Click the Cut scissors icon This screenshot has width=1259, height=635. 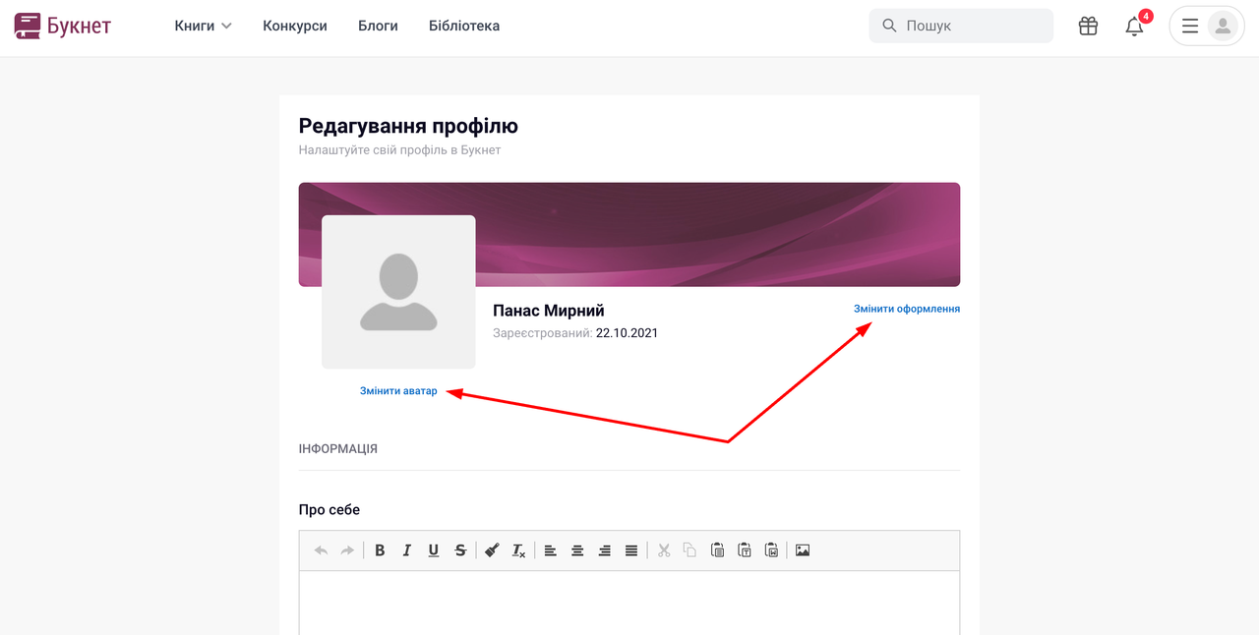664,550
